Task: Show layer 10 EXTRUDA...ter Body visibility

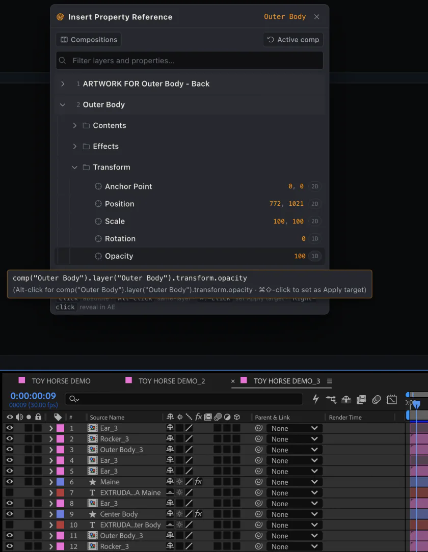Action: coord(10,525)
